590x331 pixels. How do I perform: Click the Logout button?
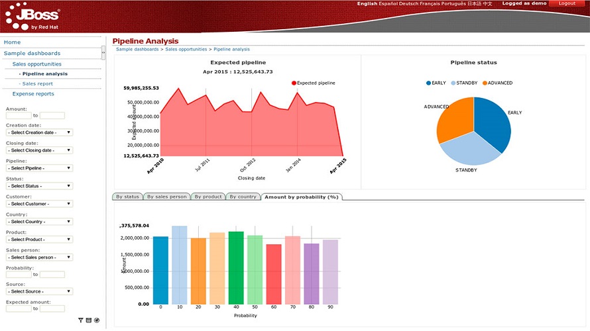(567, 3)
